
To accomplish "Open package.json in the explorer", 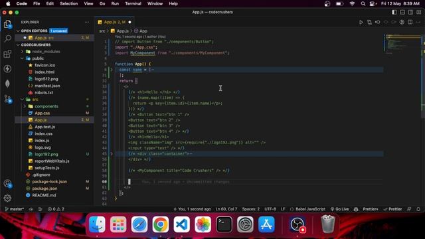I will [x=44, y=189].
